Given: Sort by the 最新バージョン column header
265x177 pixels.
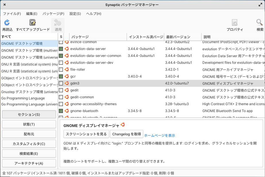Looking at the screenshot, I should (183, 37).
